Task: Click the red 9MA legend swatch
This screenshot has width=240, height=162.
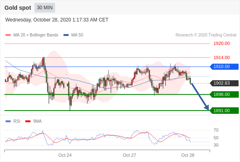Action: [28, 122]
